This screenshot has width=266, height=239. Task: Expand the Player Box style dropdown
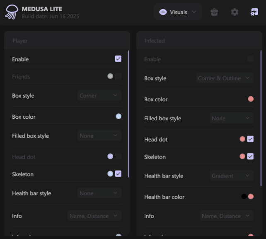pos(99,95)
